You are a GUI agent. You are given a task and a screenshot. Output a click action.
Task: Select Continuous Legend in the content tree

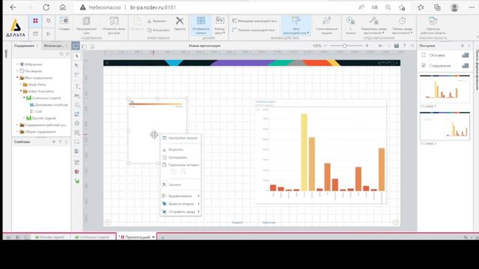(43, 98)
